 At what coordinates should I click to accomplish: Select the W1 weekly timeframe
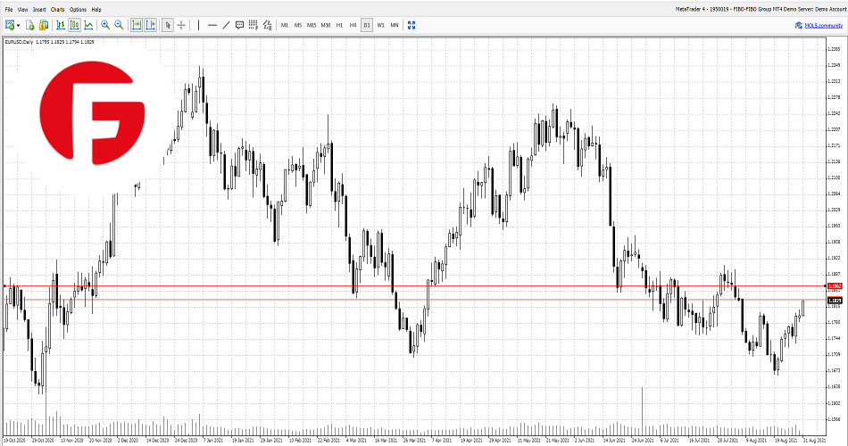click(x=380, y=25)
